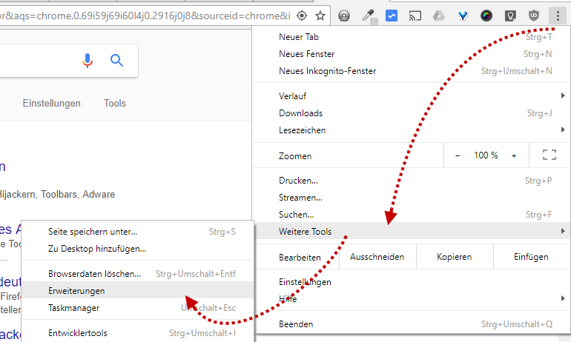
Task: Choose Neues Inkognito-Fenster from menu
Action: pyautogui.click(x=327, y=71)
